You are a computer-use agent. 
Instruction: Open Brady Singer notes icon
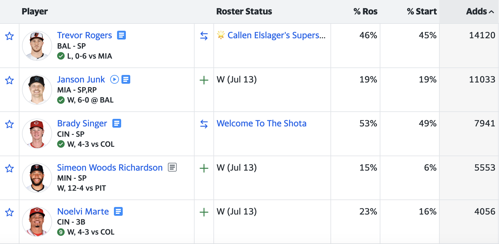[x=117, y=124]
